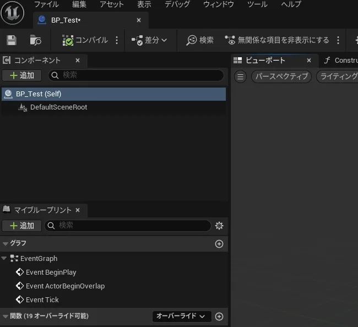
Task: Click the Save floppy disk icon
Action: 12,40
